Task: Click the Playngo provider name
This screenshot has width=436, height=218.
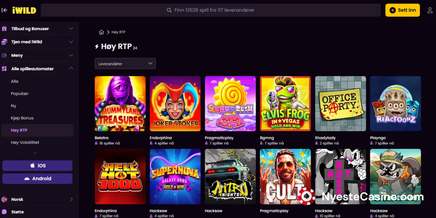Action: [x=378, y=138]
